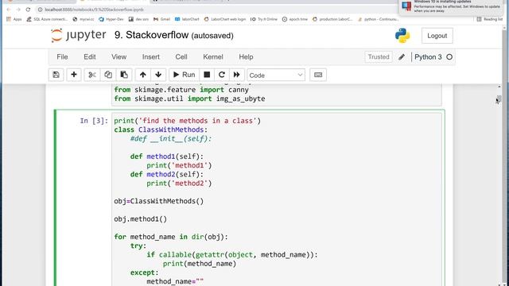Click the commented #def __init__(self) line
509x286 pixels.
(x=171, y=139)
